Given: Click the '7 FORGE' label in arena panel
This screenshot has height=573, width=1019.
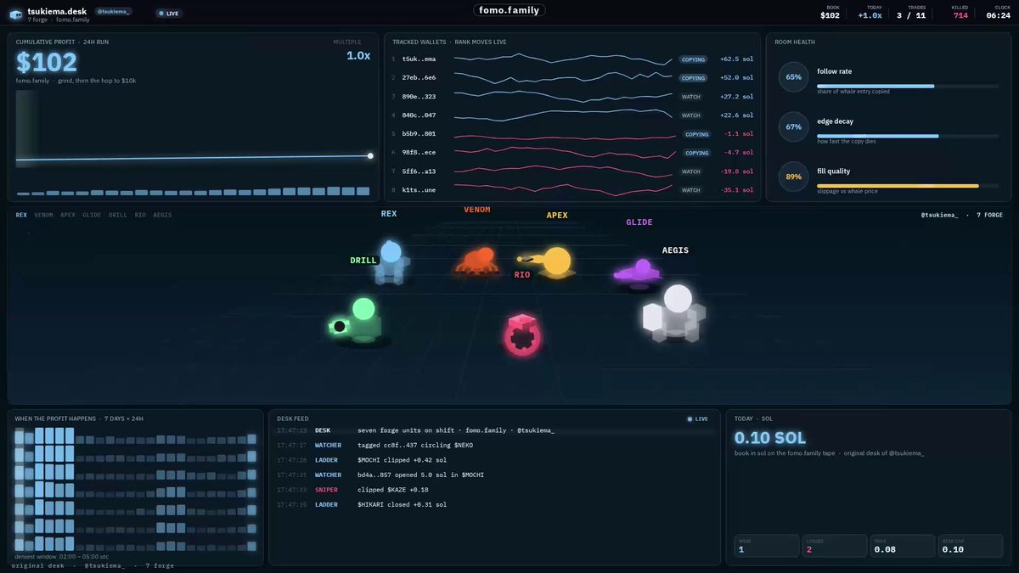Looking at the screenshot, I should point(989,215).
